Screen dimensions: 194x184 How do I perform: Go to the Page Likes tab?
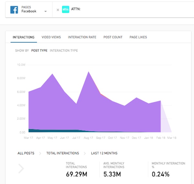(x=138, y=37)
